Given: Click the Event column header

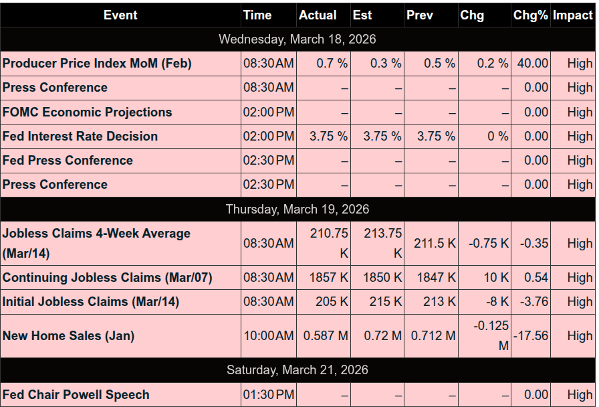Looking at the screenshot, I should (x=120, y=15).
